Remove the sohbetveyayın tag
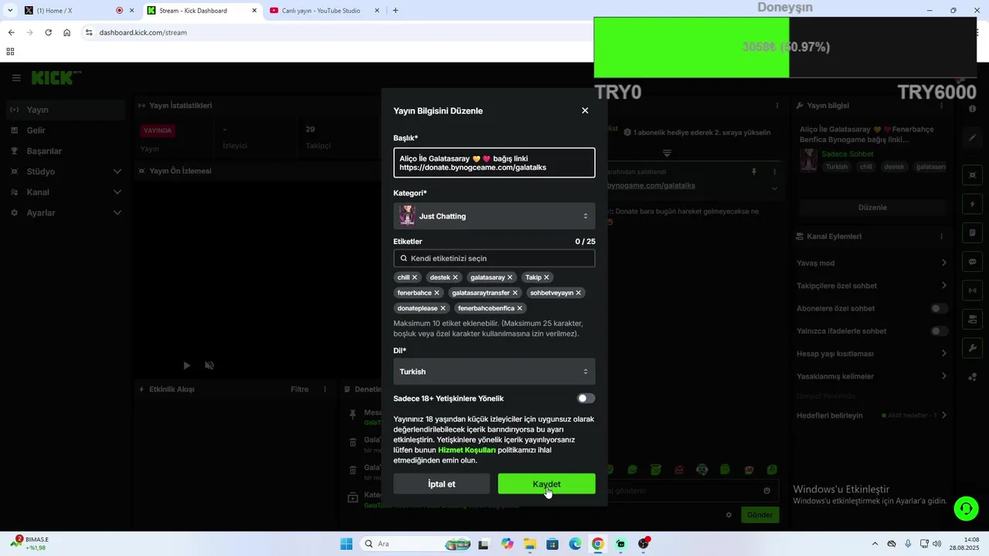Screen dimensions: 989x556 pyautogui.click(x=579, y=293)
